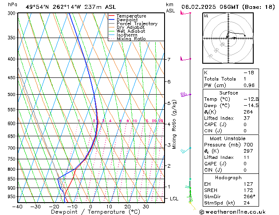
Task: Click the Parcel Trajectory legend entry
Action: (x=137, y=23)
